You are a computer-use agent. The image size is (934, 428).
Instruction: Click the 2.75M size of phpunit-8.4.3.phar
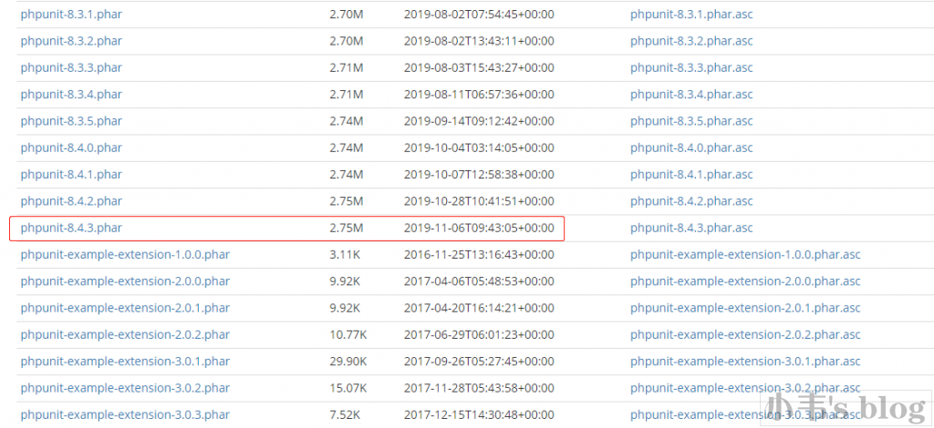click(x=346, y=229)
